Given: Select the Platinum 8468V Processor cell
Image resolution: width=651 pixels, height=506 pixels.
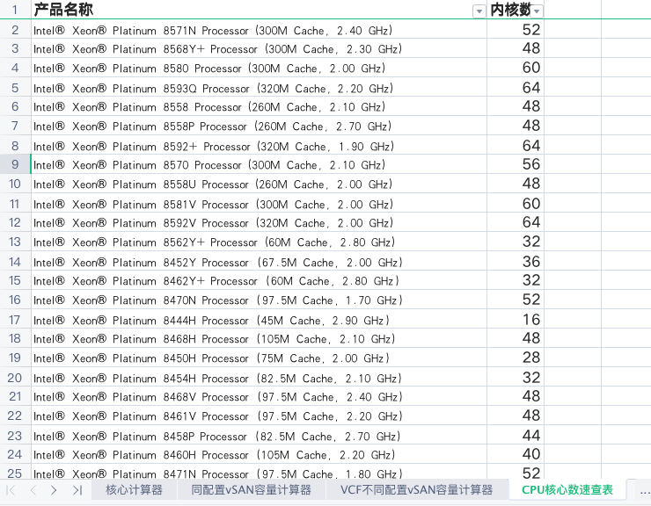Looking at the screenshot, I should click(x=259, y=396).
